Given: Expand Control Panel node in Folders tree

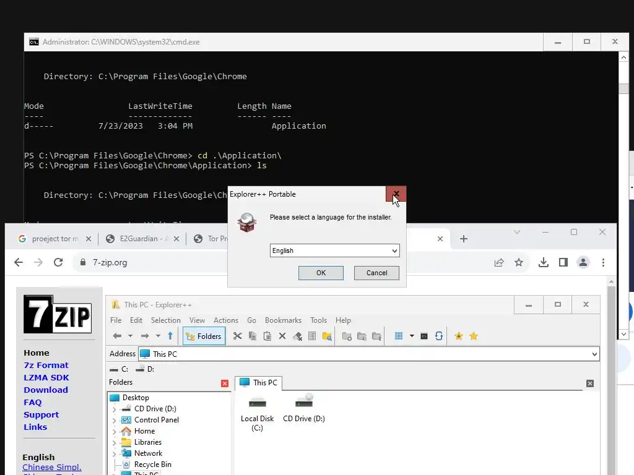Looking at the screenshot, I should (x=114, y=421).
